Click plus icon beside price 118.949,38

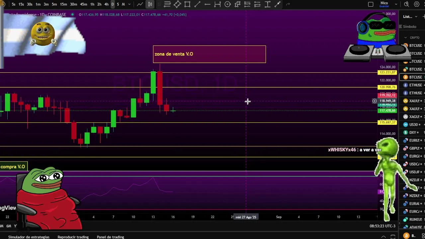point(374,101)
